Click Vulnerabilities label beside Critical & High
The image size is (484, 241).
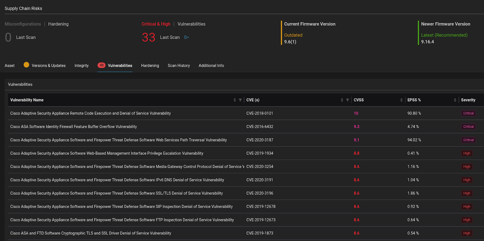tap(191, 24)
